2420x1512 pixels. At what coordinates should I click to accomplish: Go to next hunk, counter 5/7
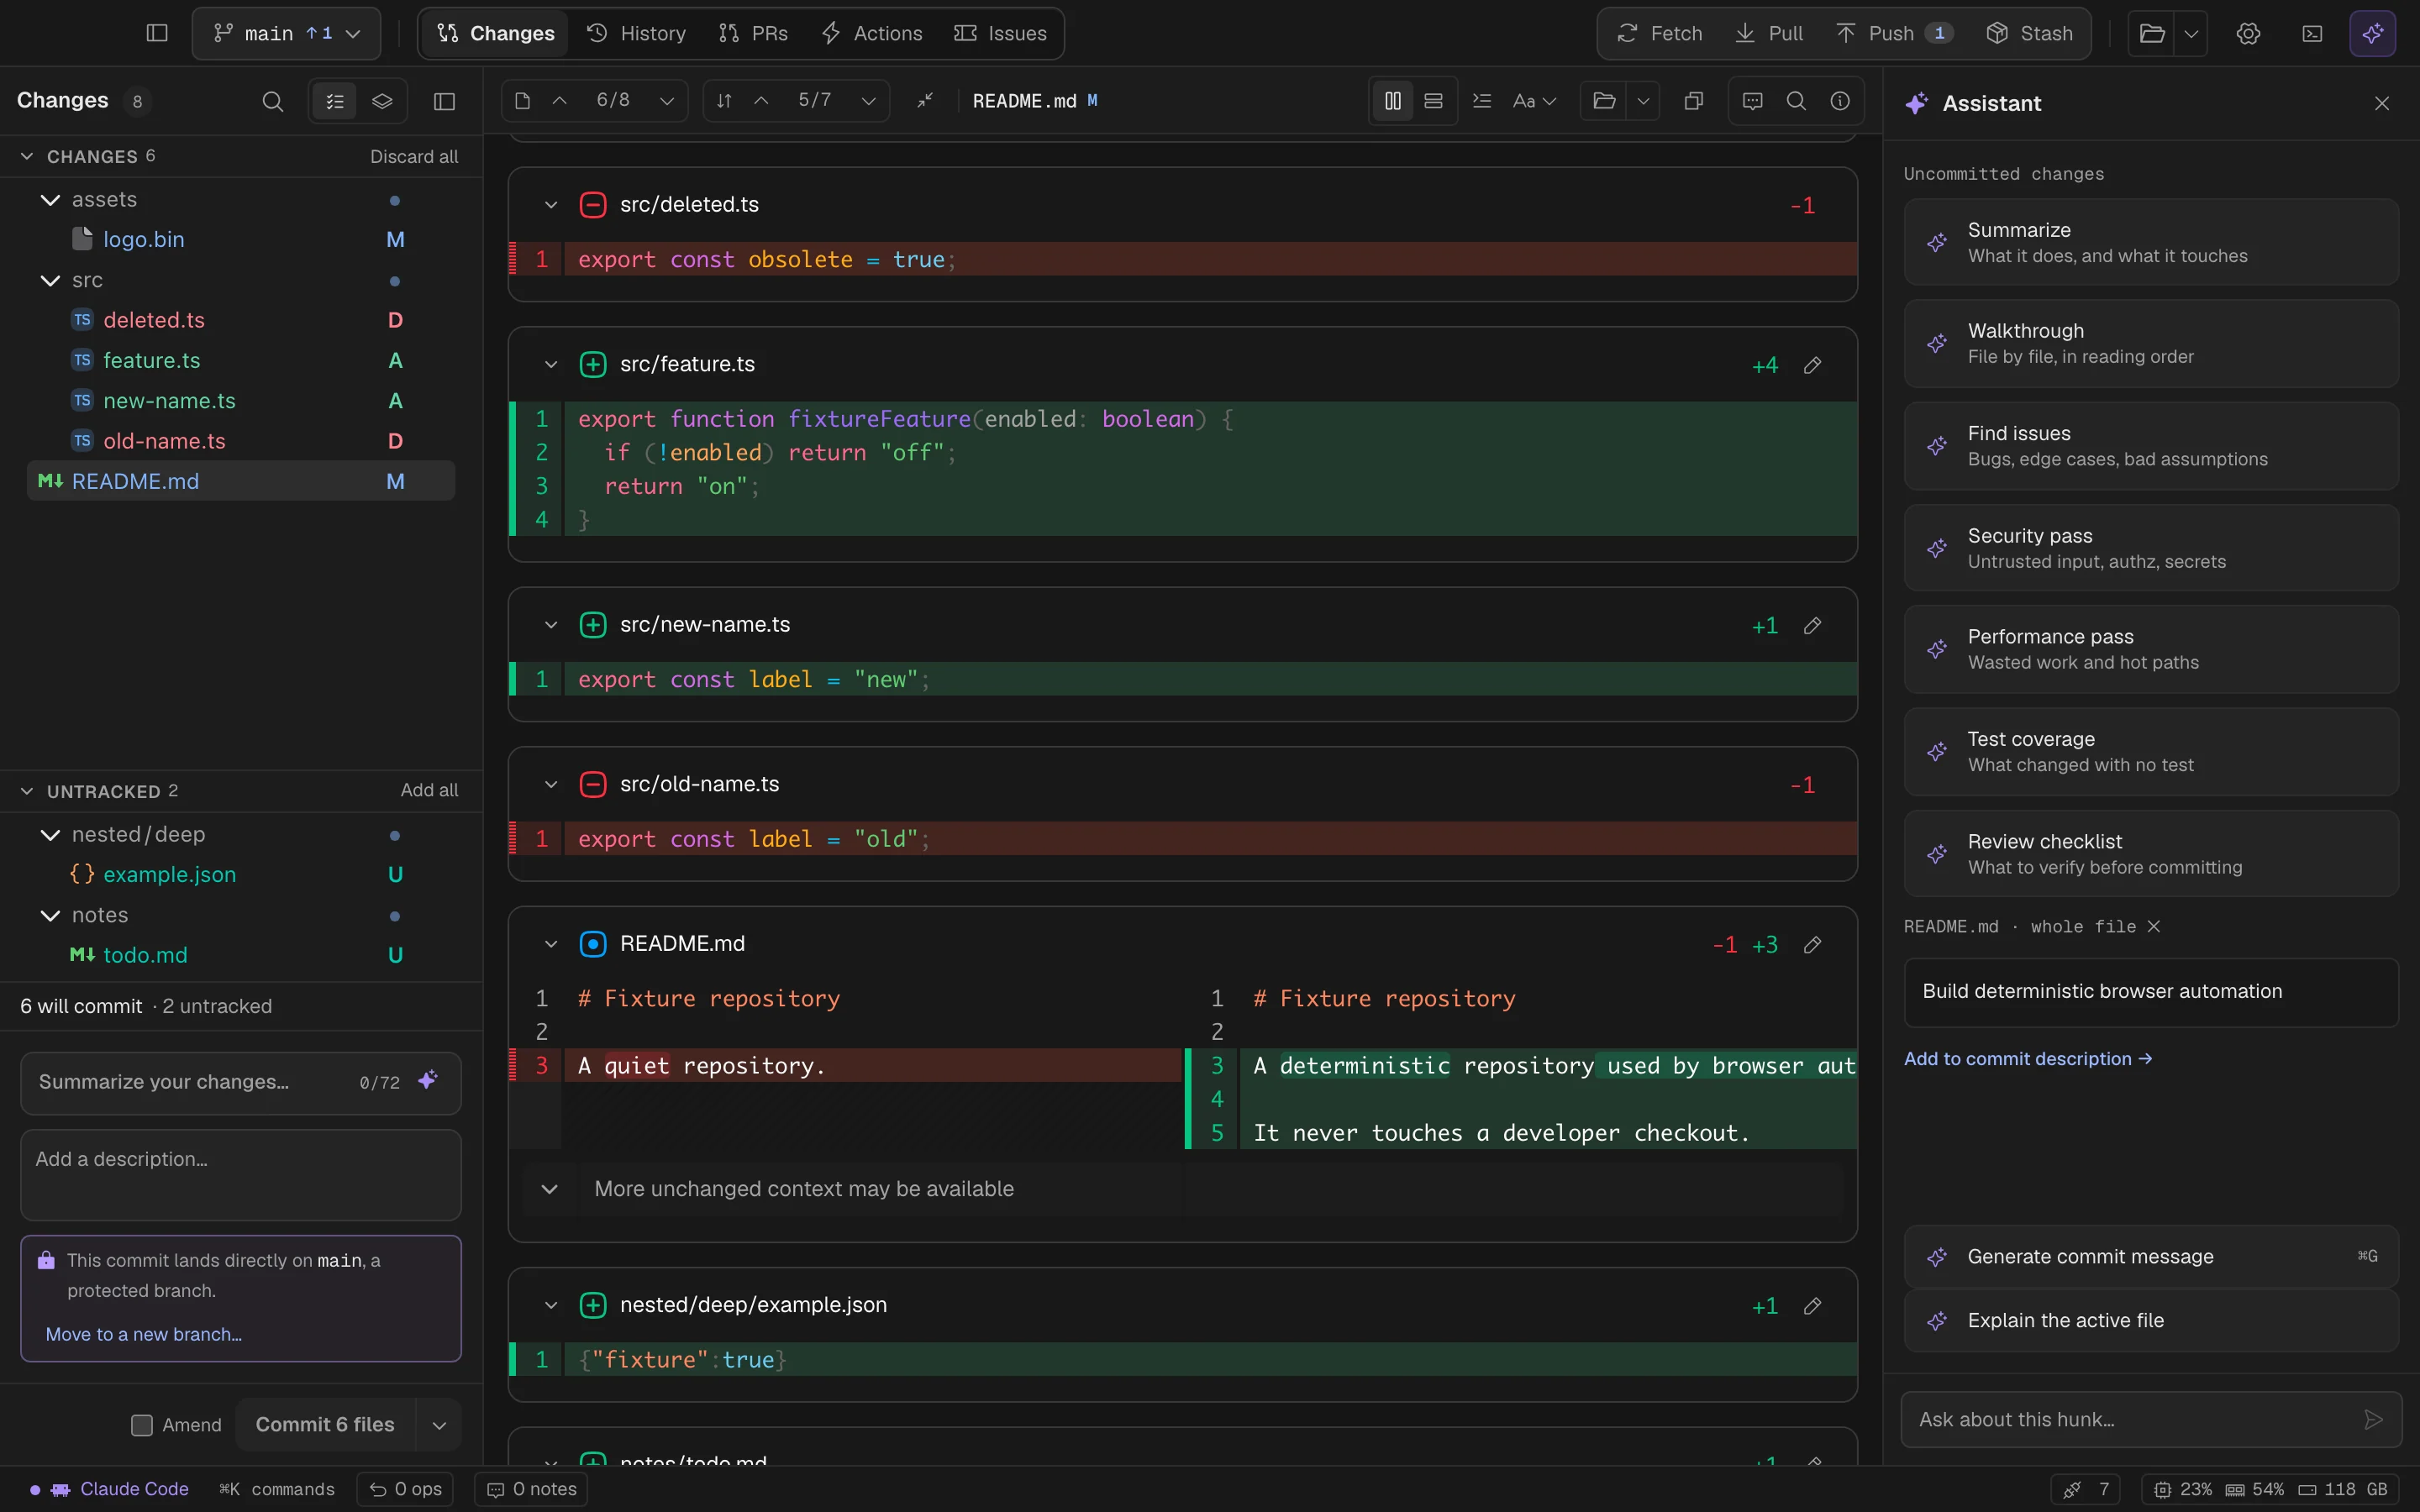tap(868, 100)
